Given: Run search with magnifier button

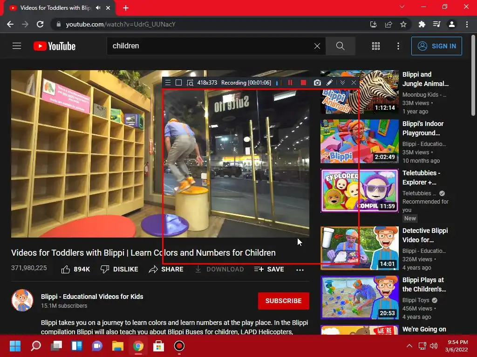Looking at the screenshot, I should (340, 46).
